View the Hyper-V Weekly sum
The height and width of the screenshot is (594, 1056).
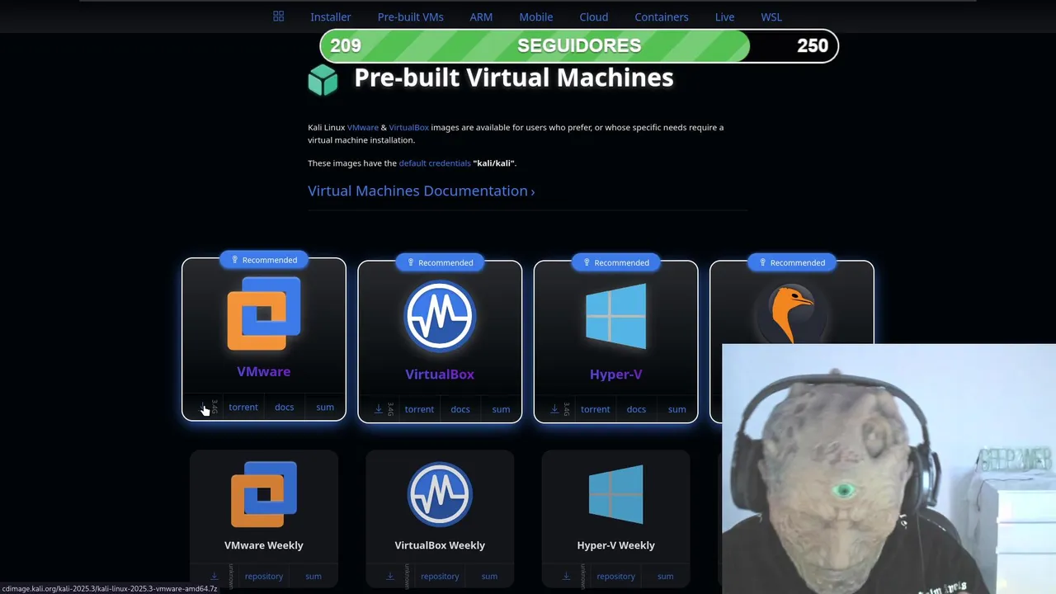pyautogui.click(x=665, y=577)
